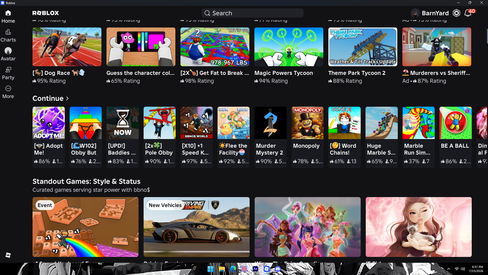488x275 pixels.
Task: Click the curated games bbno$ subtitle
Action: tap(91, 190)
